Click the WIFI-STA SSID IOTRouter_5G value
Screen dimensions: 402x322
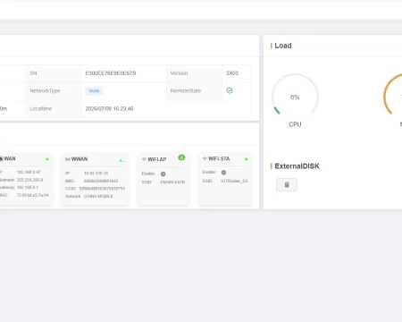[x=234, y=181]
